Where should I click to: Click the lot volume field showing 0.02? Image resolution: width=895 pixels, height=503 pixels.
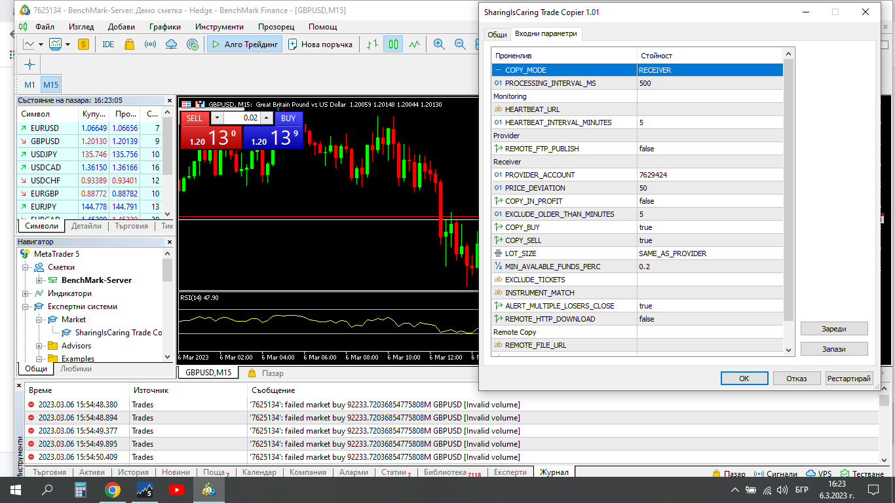(242, 119)
